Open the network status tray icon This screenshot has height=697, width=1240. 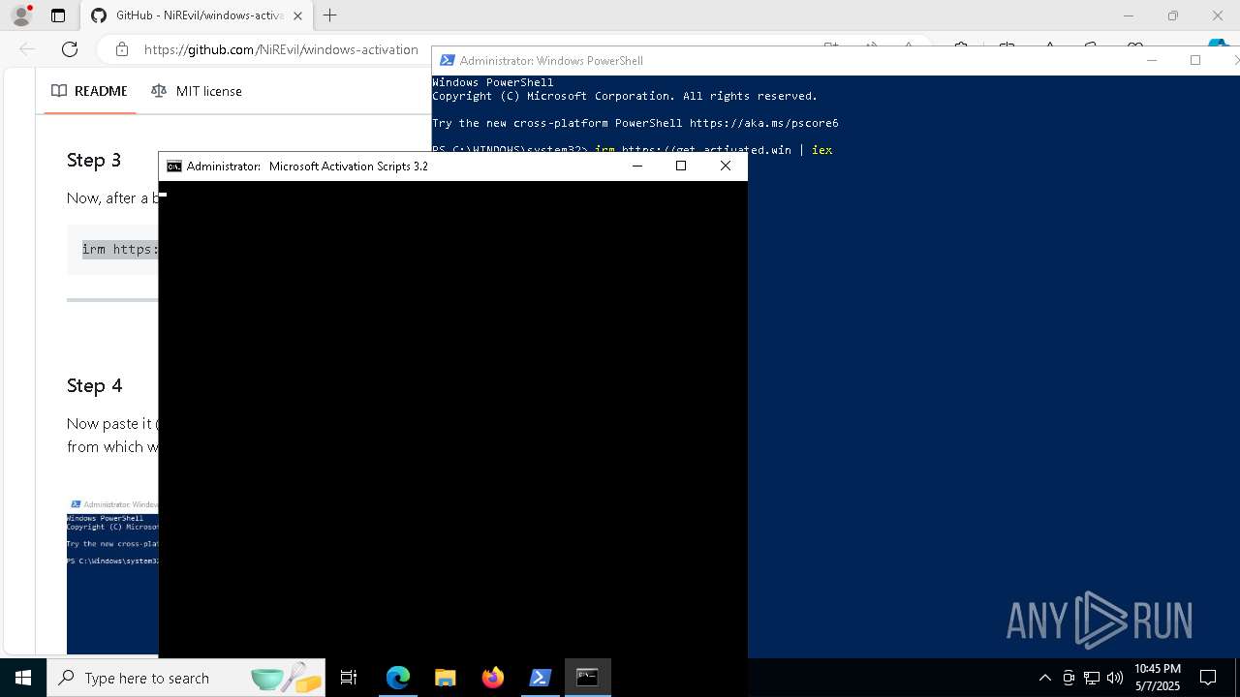click(1092, 678)
